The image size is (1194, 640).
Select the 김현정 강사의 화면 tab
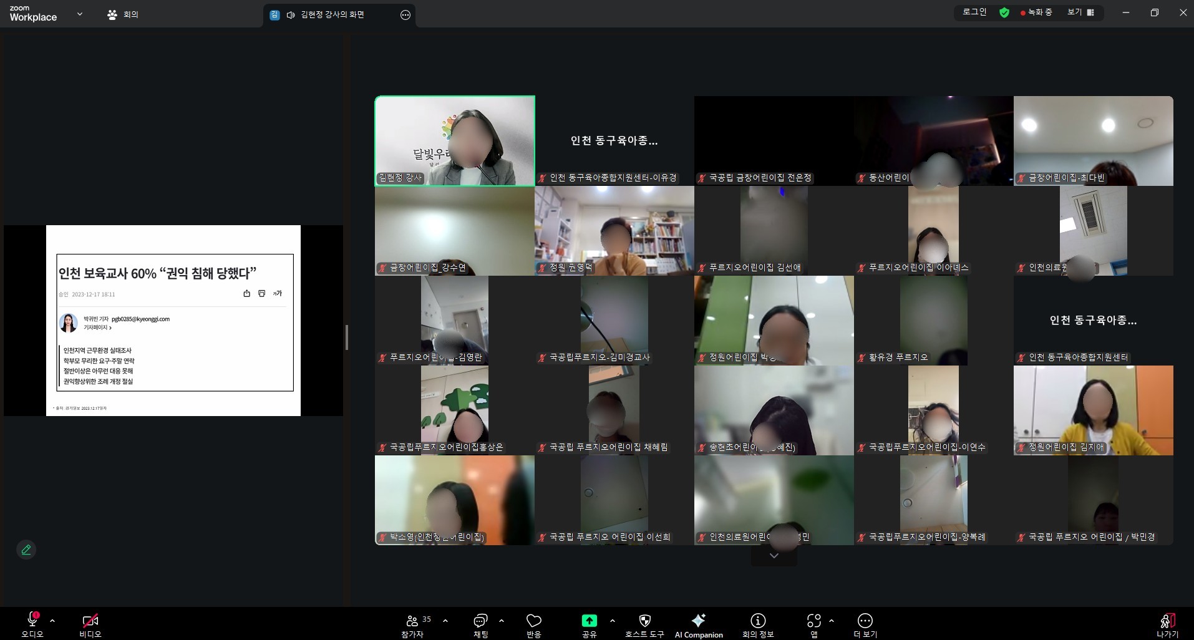click(x=332, y=15)
